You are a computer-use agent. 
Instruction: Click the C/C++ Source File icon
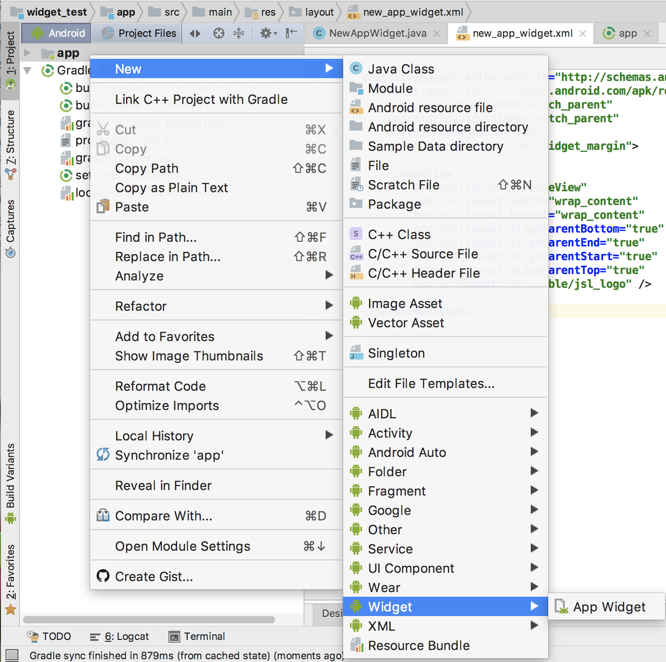[356, 253]
